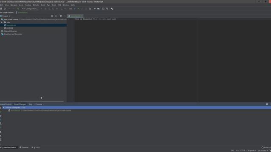The width and height of the screenshot is (271, 152).
Task: Click Refresh icon in Local Changes toolbar
Action: pos(1,108)
